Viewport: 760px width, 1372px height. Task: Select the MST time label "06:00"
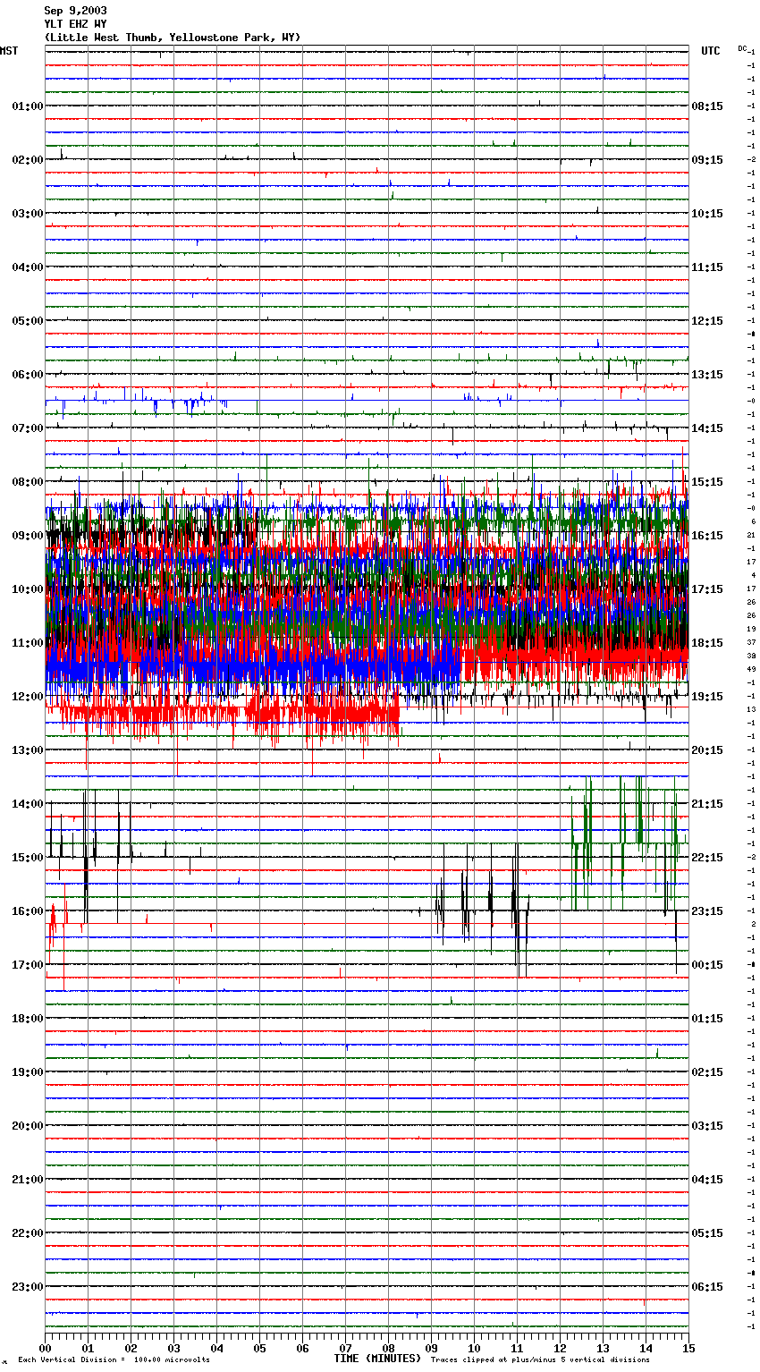point(28,375)
